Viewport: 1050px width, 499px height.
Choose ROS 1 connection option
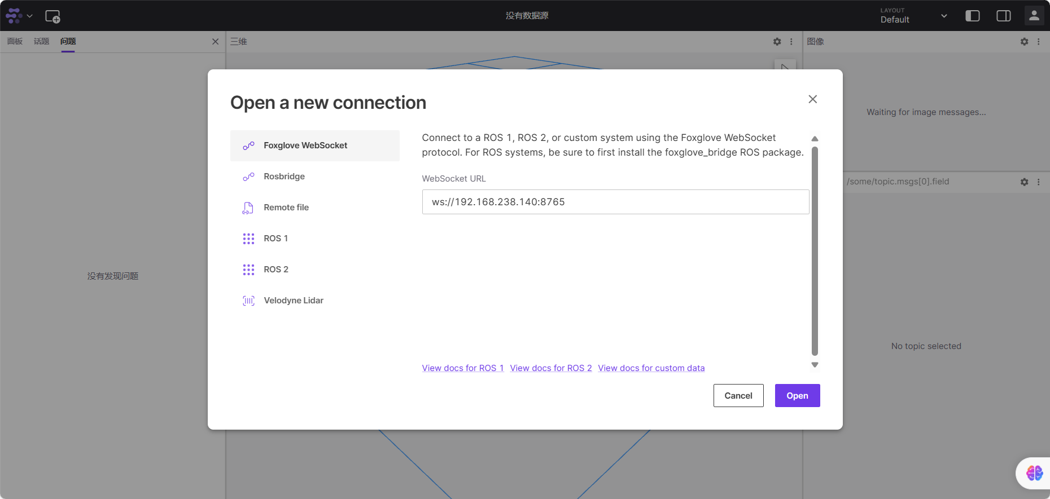pos(315,239)
